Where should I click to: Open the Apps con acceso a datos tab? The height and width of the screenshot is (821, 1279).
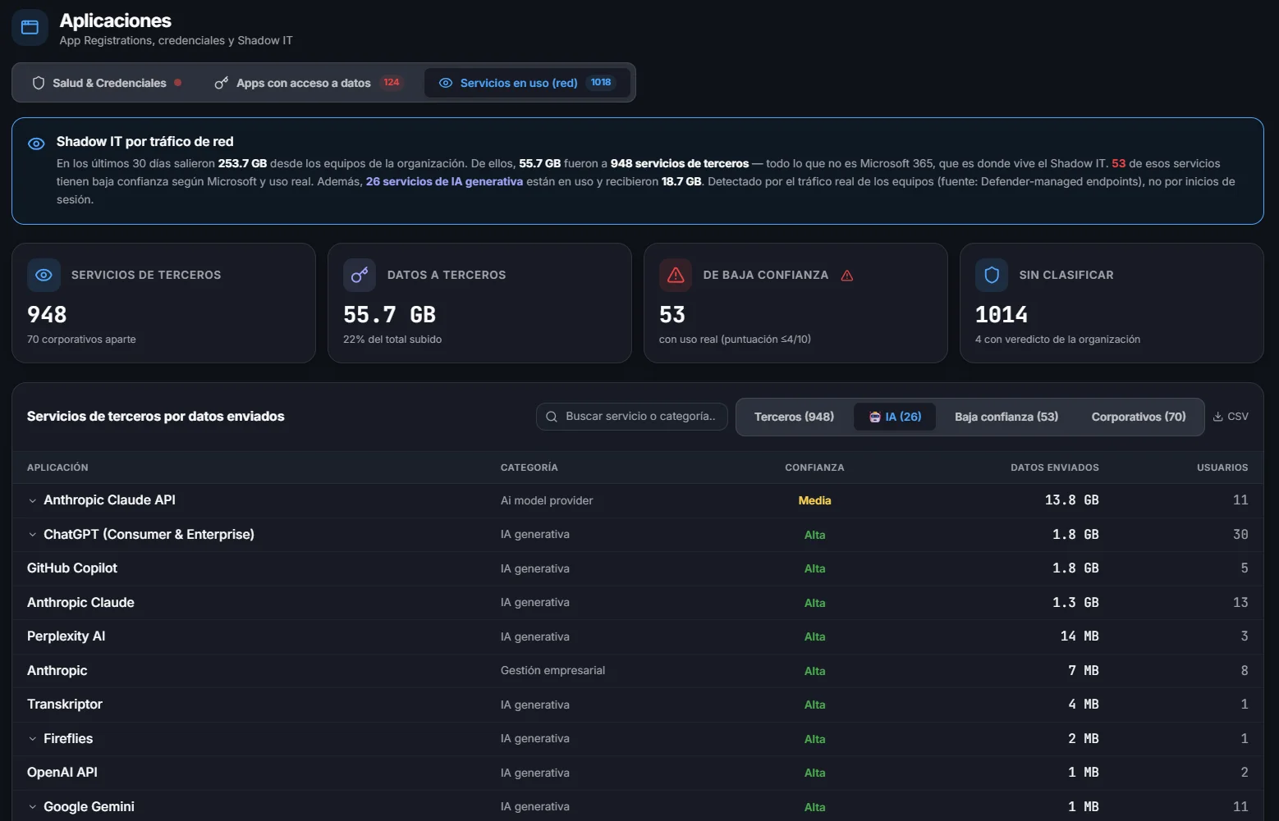[308, 83]
